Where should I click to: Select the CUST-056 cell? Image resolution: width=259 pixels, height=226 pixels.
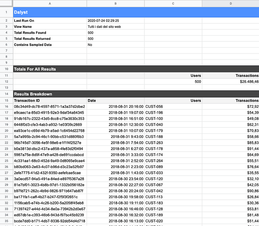point(173,107)
